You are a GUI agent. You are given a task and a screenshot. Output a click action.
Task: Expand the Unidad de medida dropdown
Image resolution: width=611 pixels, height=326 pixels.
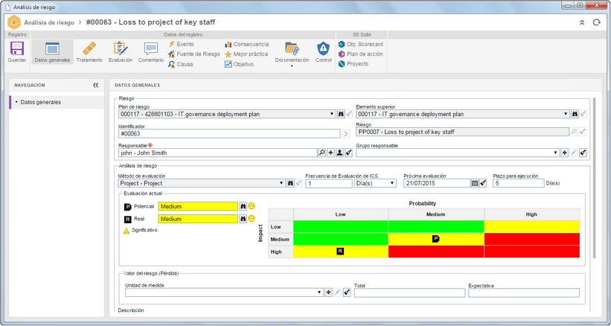tap(319, 293)
